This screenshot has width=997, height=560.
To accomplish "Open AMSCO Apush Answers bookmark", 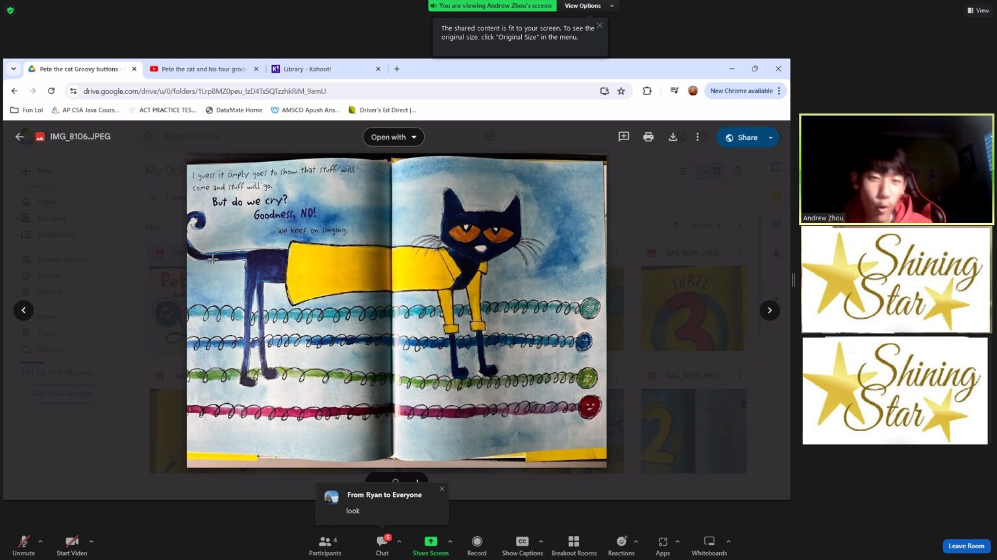I will pos(305,110).
